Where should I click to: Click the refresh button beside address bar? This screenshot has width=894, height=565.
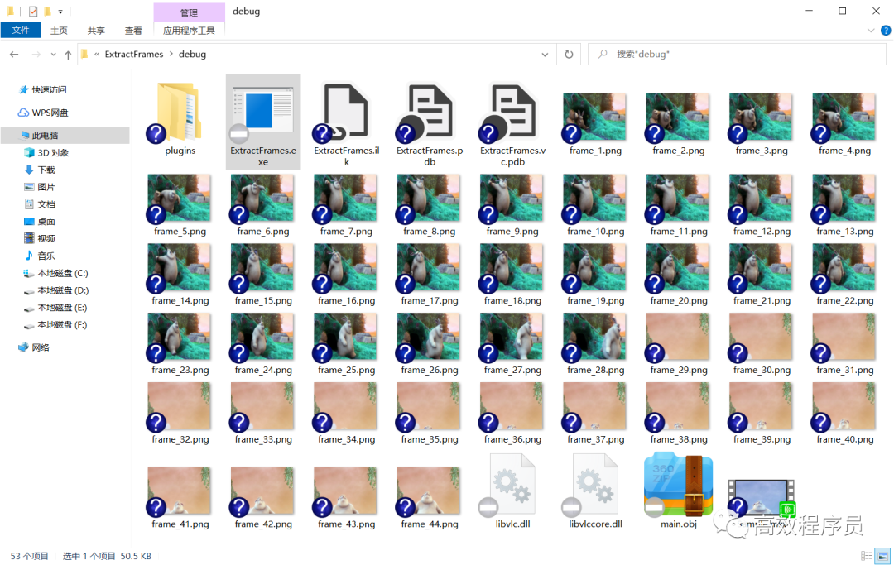(x=569, y=54)
